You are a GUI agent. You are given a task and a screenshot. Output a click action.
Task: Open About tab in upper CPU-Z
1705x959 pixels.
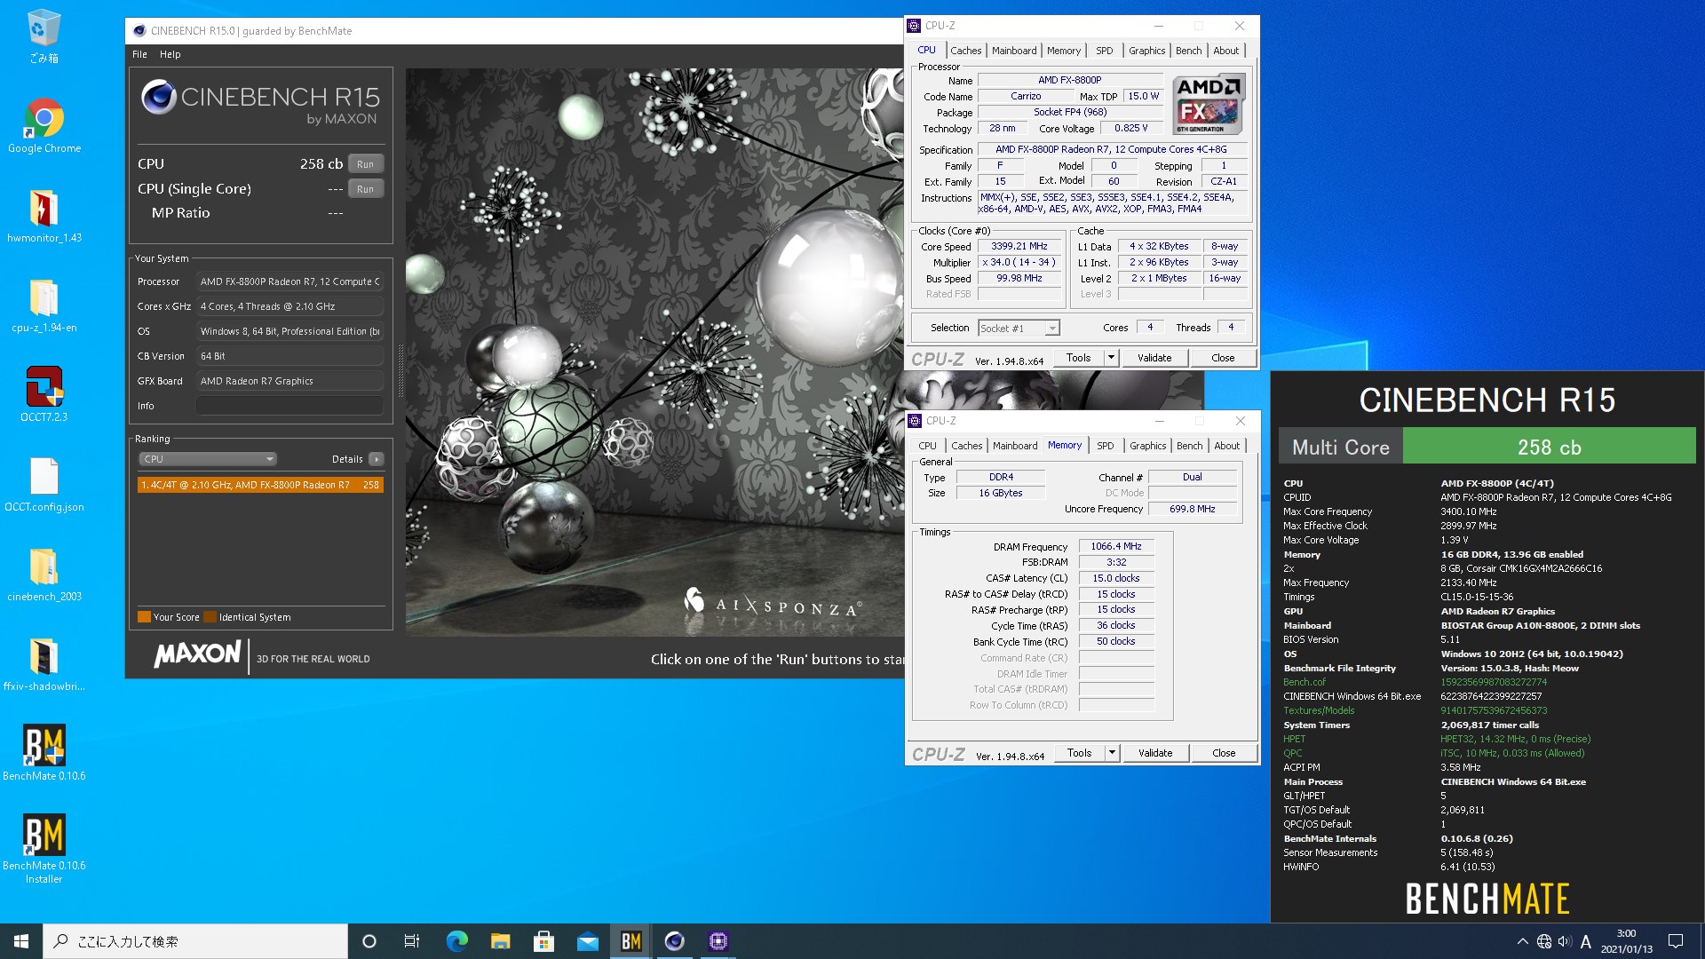[1225, 51]
